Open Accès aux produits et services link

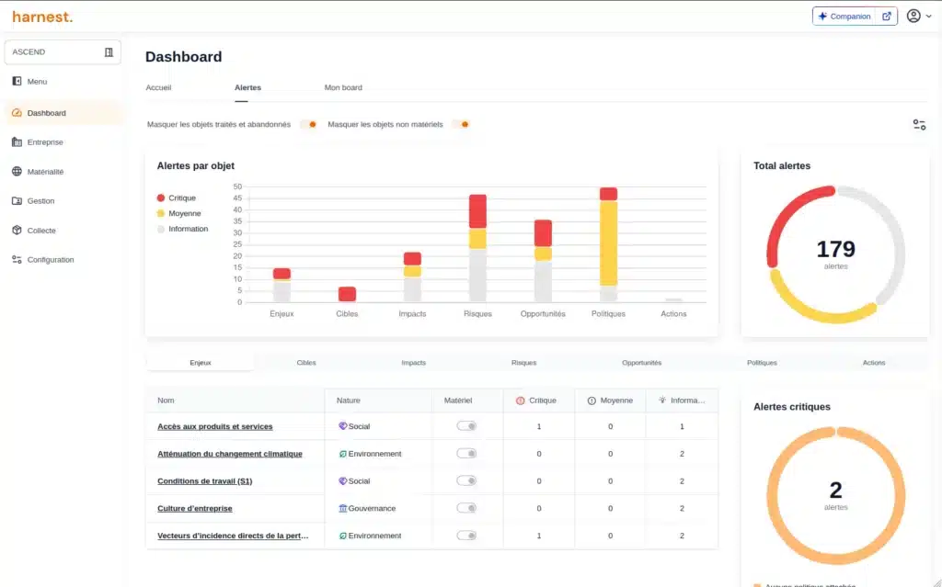tap(215, 426)
